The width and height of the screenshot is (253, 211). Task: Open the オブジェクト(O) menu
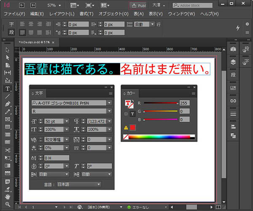click(113, 14)
